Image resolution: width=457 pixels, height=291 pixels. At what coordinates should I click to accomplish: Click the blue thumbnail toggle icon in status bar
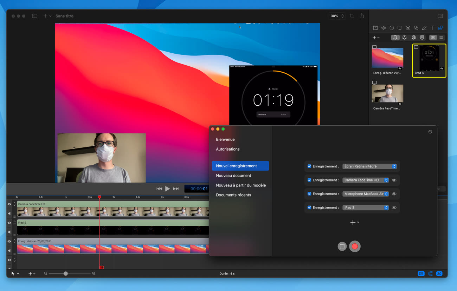click(421, 273)
